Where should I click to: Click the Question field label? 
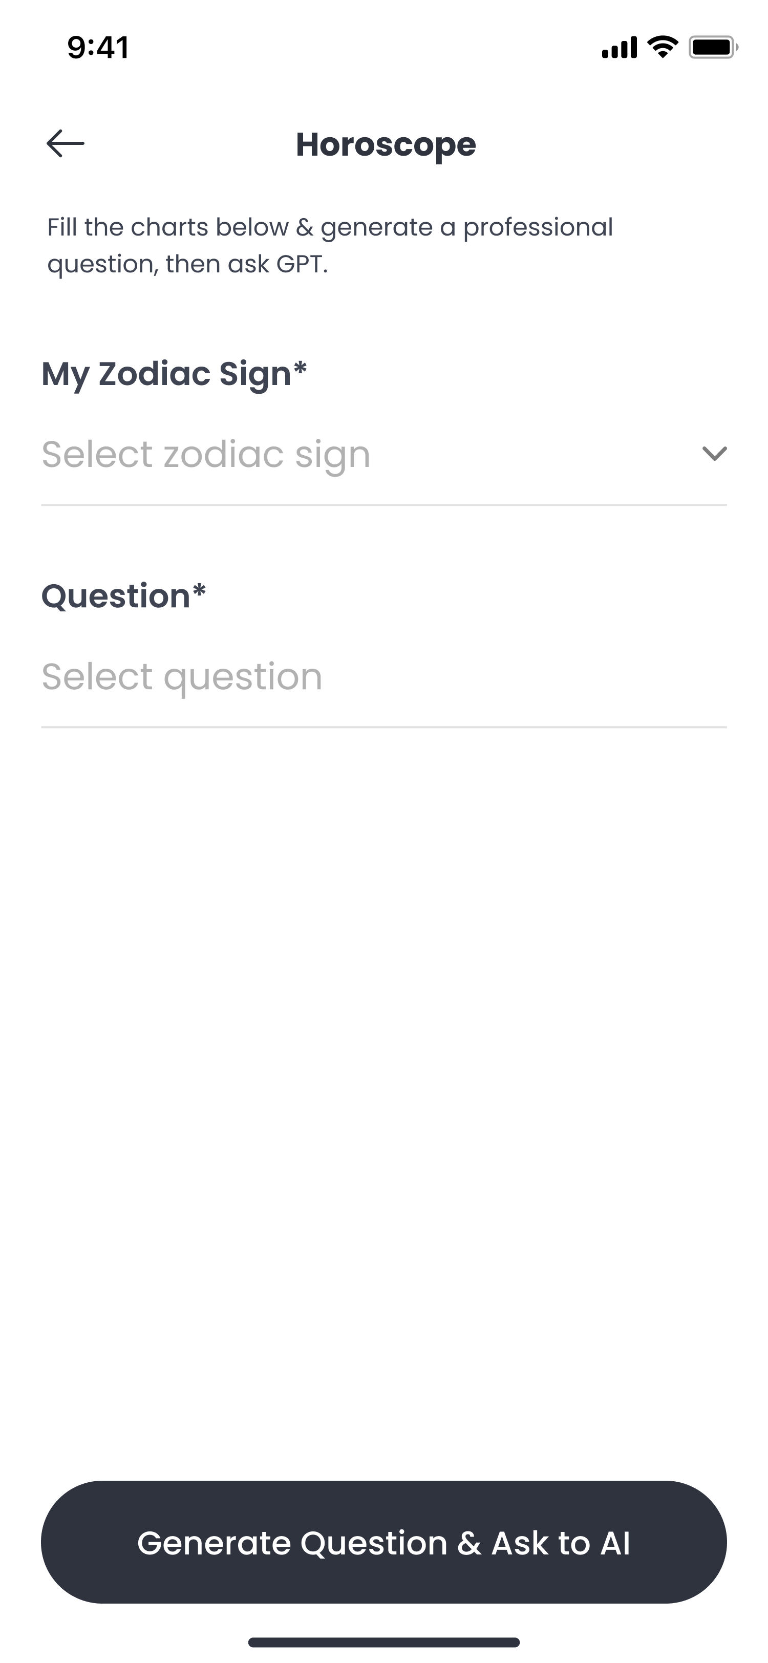(116, 596)
